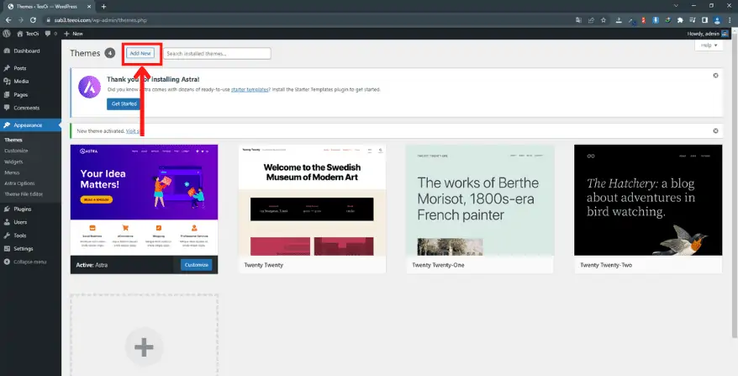Click the Add New theme button
The height and width of the screenshot is (376, 738).
point(140,54)
